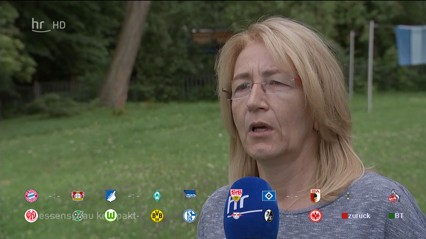Screen dimensions: 426x239
Task: Pick the SC Freiburg logo
Action: 269,216
